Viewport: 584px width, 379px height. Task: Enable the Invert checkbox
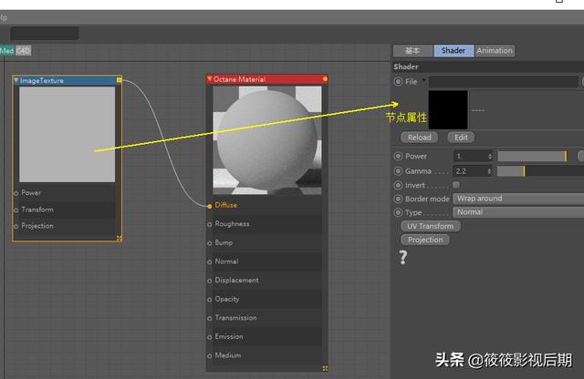click(456, 185)
